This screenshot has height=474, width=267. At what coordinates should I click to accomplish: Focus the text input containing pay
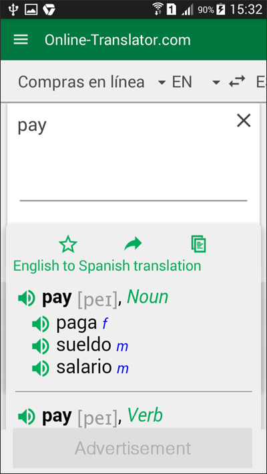[x=133, y=157]
